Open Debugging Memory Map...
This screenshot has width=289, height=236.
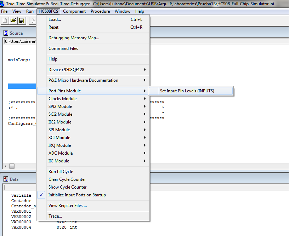coord(74,38)
